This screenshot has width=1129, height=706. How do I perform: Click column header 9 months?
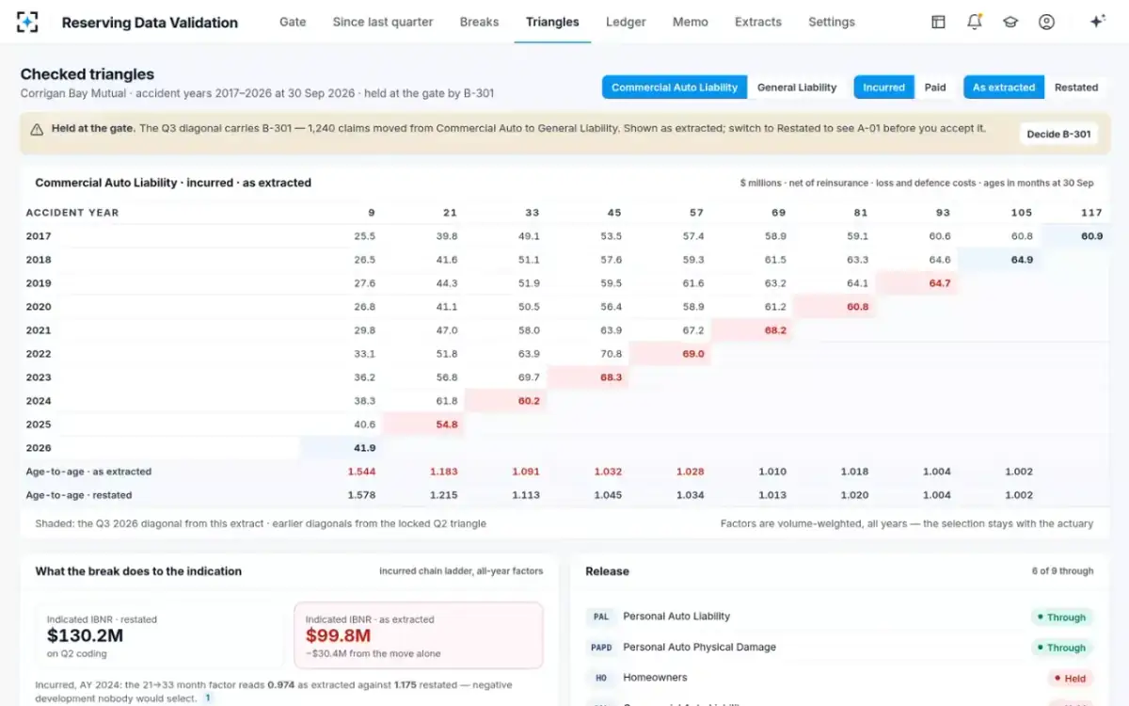pos(372,213)
